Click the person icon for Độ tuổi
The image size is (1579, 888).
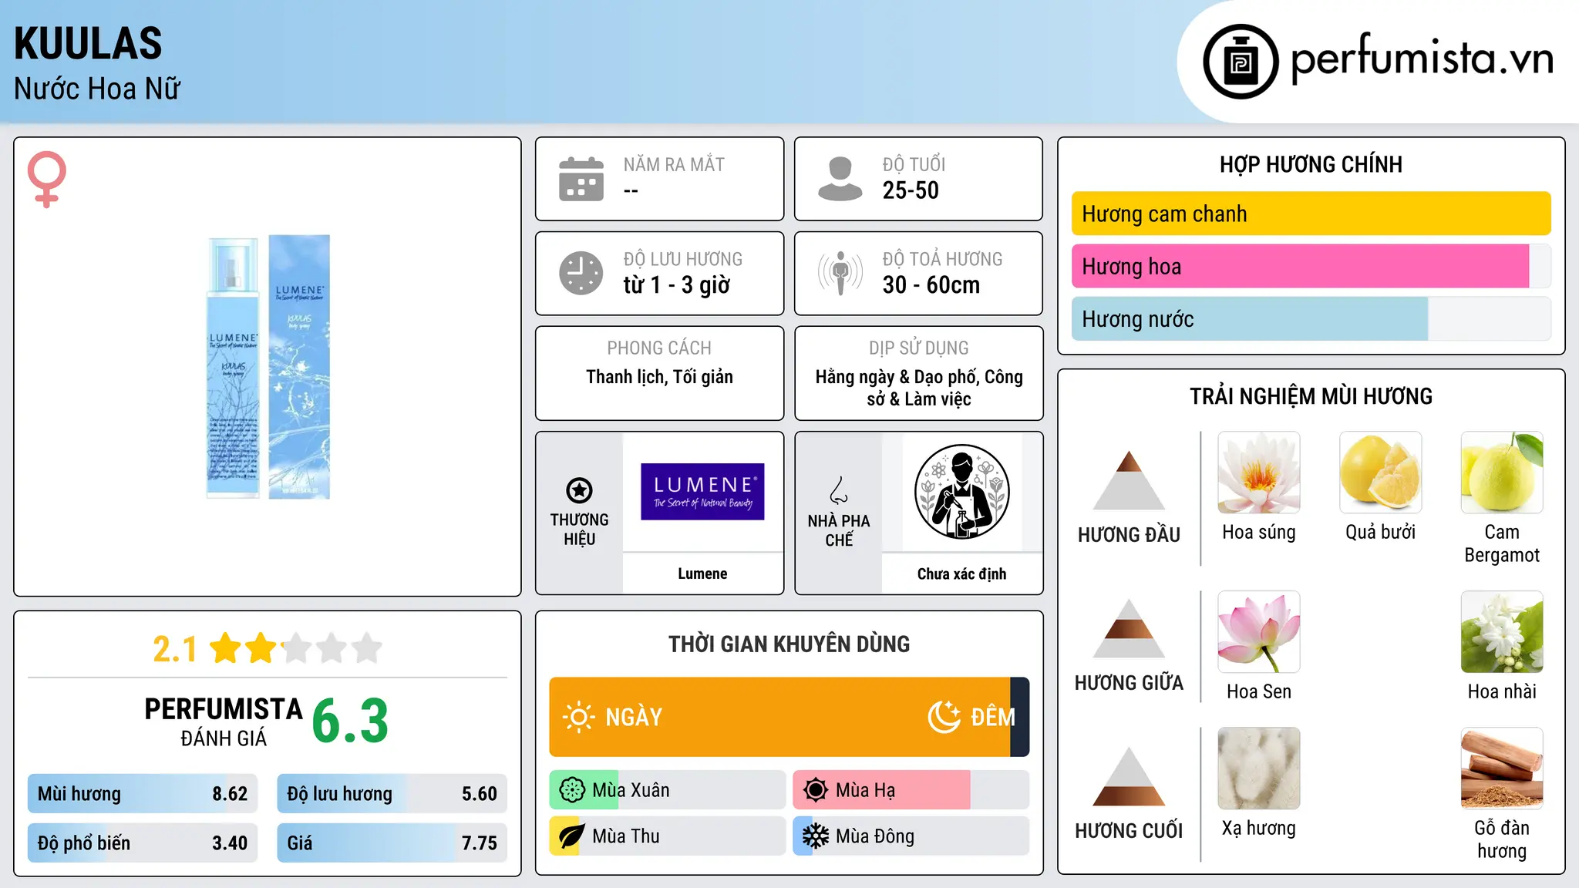840,179
